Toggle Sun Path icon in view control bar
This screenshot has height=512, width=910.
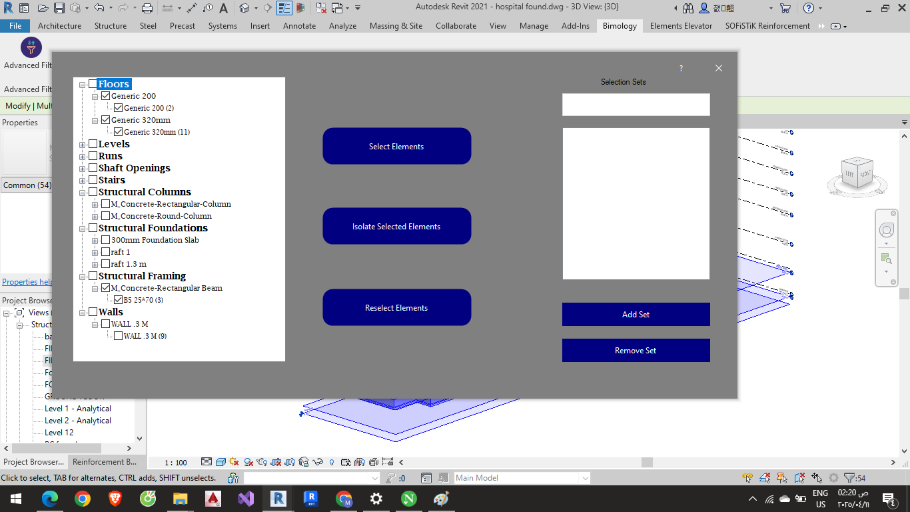click(x=234, y=461)
